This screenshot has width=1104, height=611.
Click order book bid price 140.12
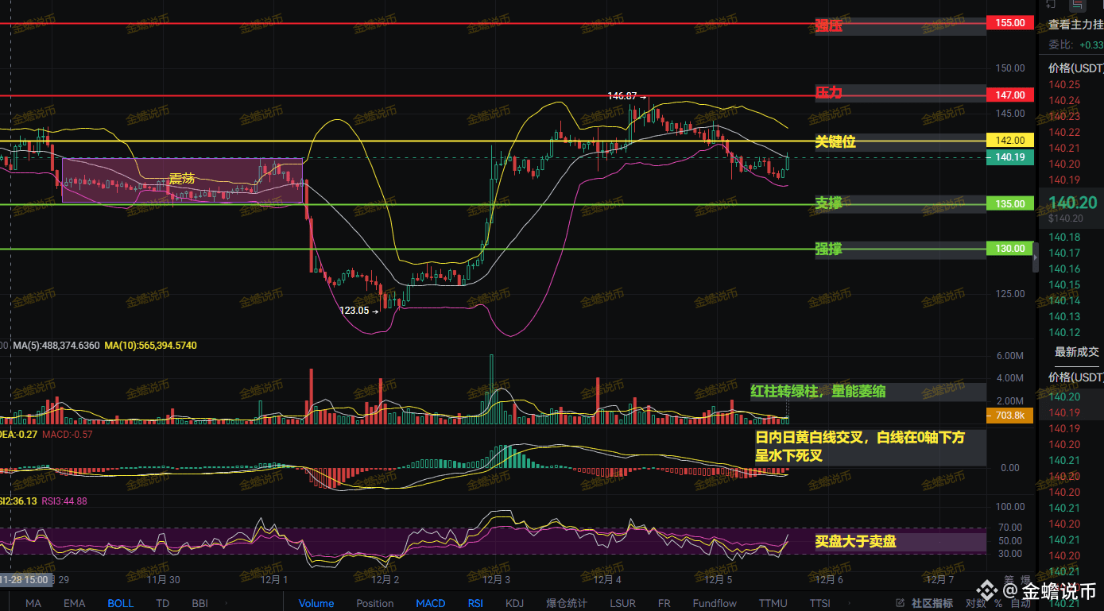tap(1064, 332)
